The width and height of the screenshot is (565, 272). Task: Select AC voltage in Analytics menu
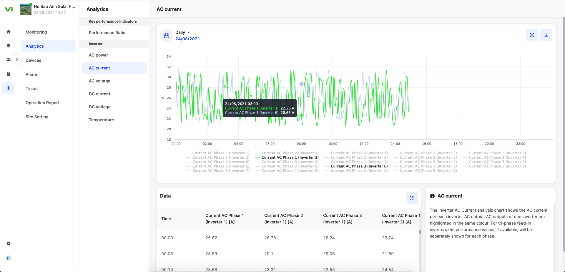click(99, 81)
